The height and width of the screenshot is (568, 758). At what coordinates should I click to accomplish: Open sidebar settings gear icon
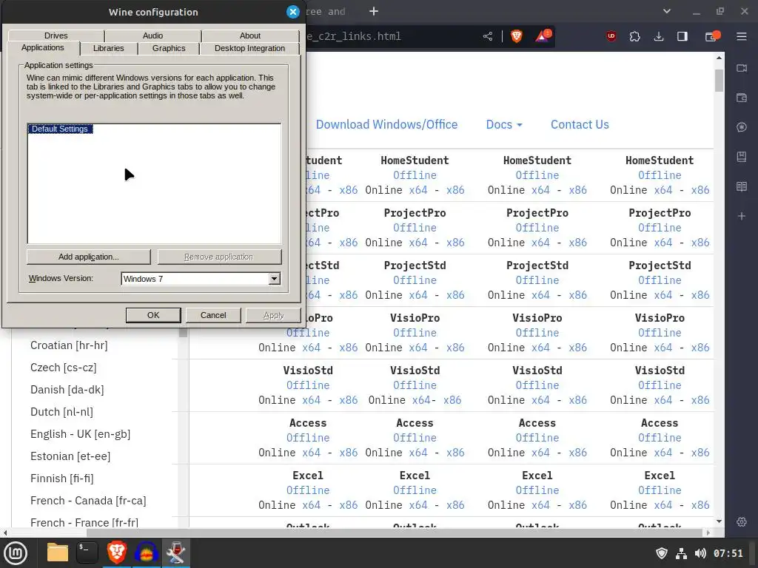click(742, 521)
